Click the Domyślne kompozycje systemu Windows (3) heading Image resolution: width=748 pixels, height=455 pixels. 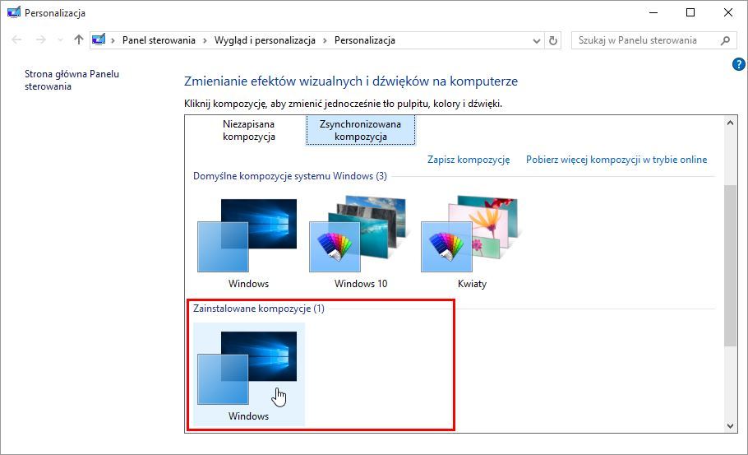[290, 176]
